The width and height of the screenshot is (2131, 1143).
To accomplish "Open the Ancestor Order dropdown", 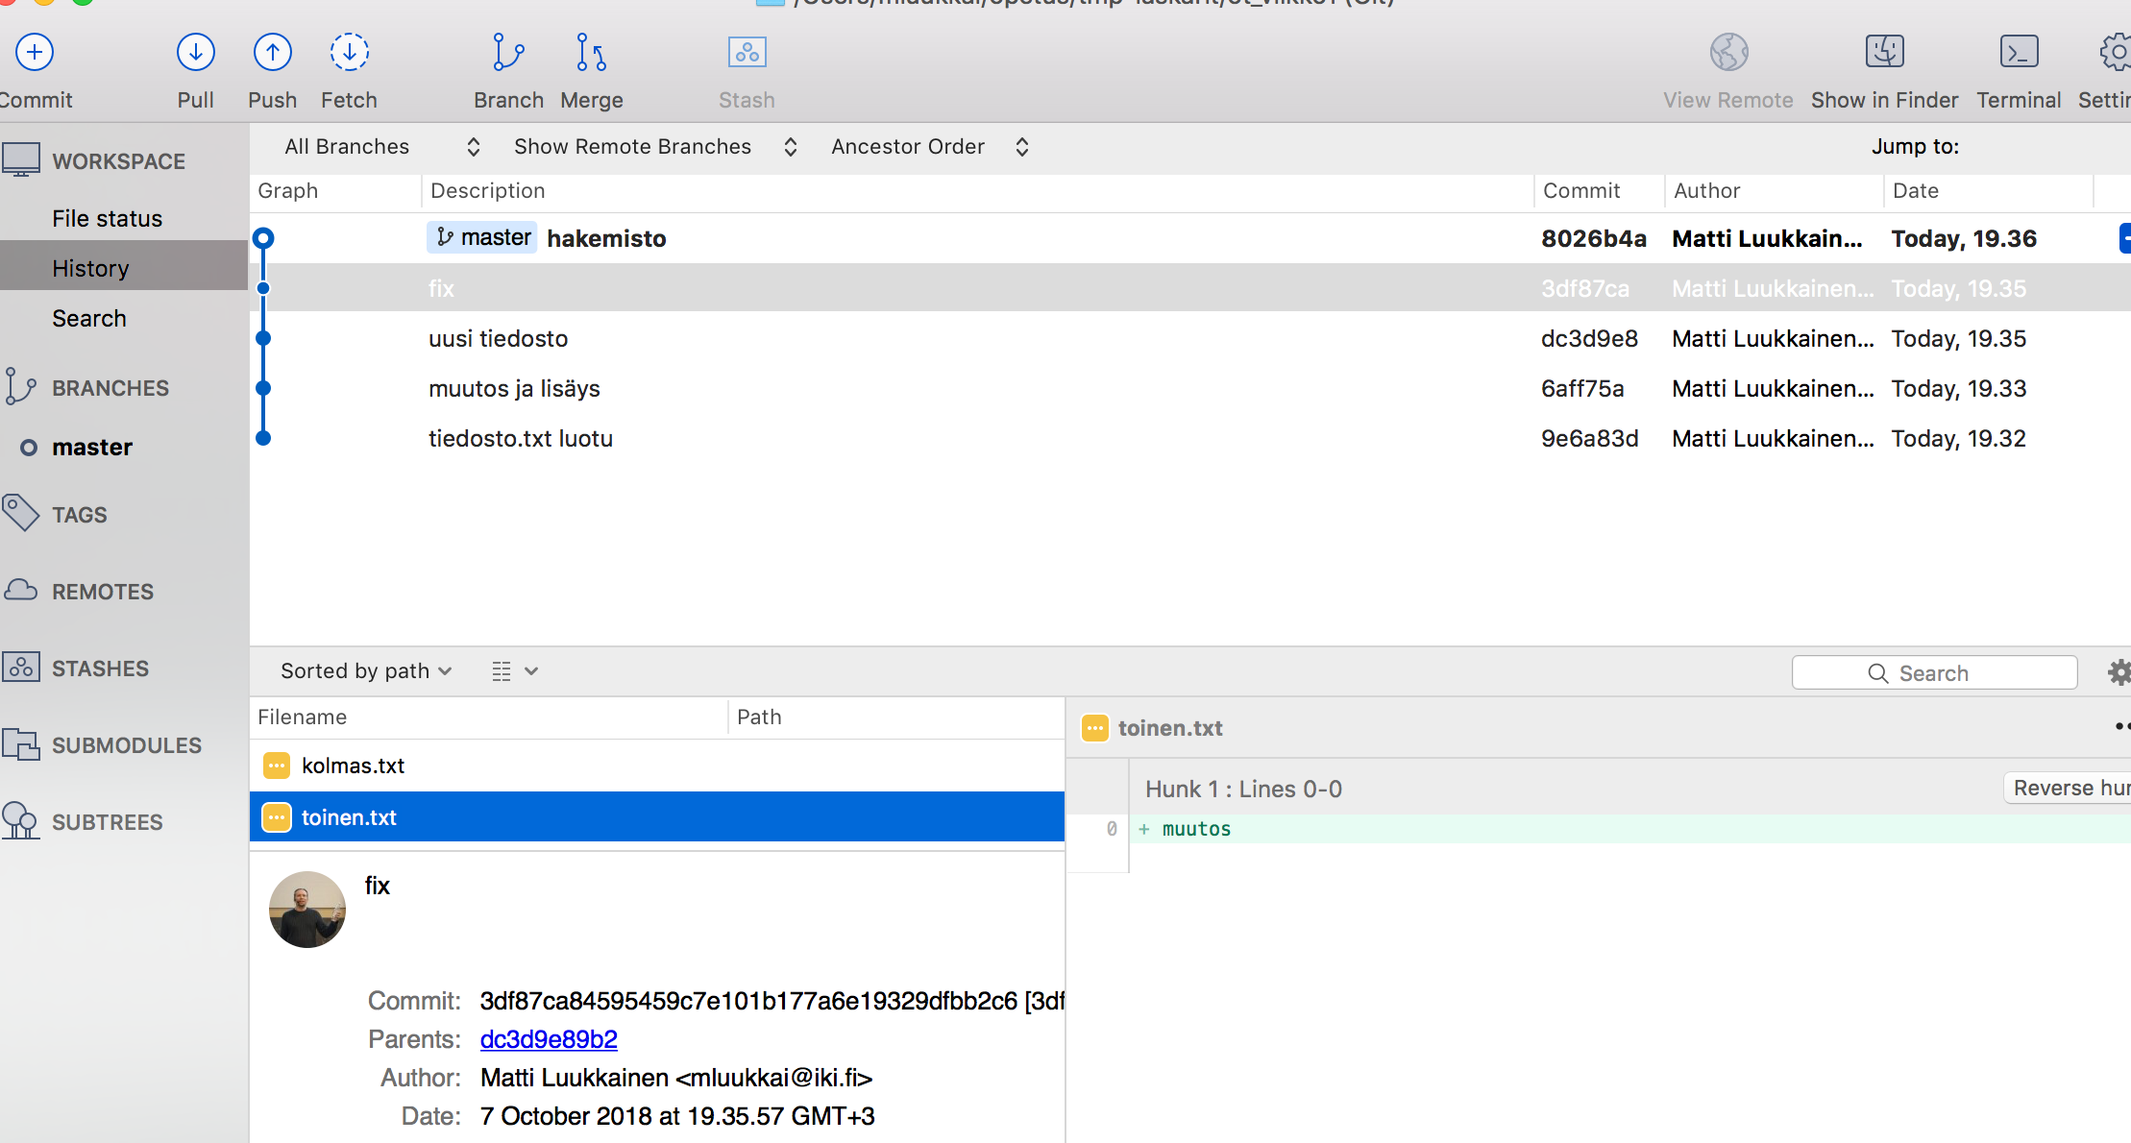I will (x=929, y=147).
